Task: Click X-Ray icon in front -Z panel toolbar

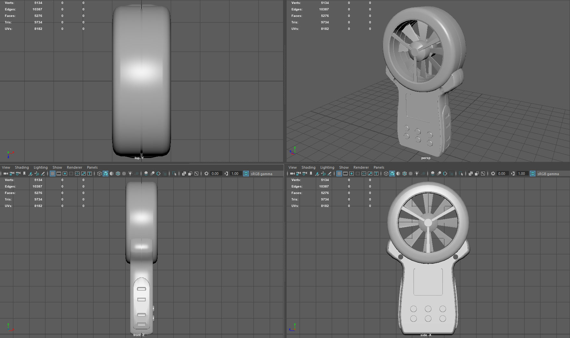Action: pos(184,174)
